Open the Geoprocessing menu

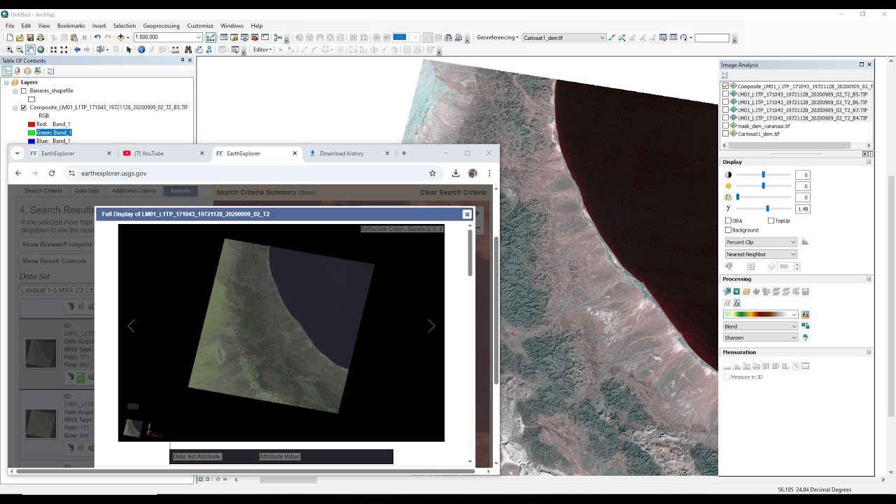point(161,26)
